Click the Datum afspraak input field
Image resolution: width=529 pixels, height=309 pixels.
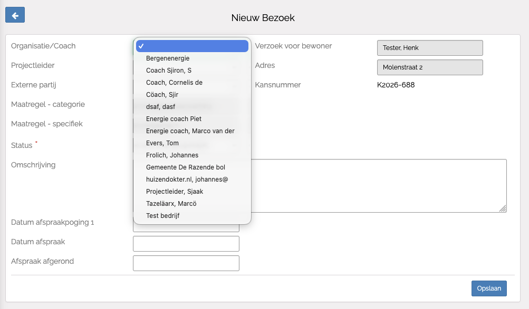click(186, 244)
